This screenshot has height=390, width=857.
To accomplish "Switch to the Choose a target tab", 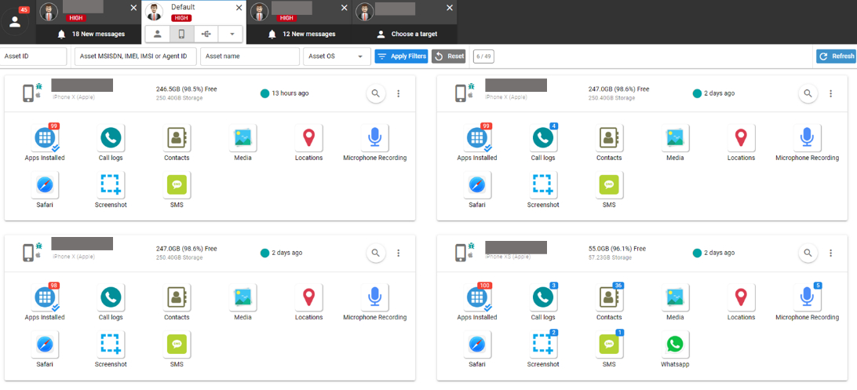I will click(x=407, y=34).
